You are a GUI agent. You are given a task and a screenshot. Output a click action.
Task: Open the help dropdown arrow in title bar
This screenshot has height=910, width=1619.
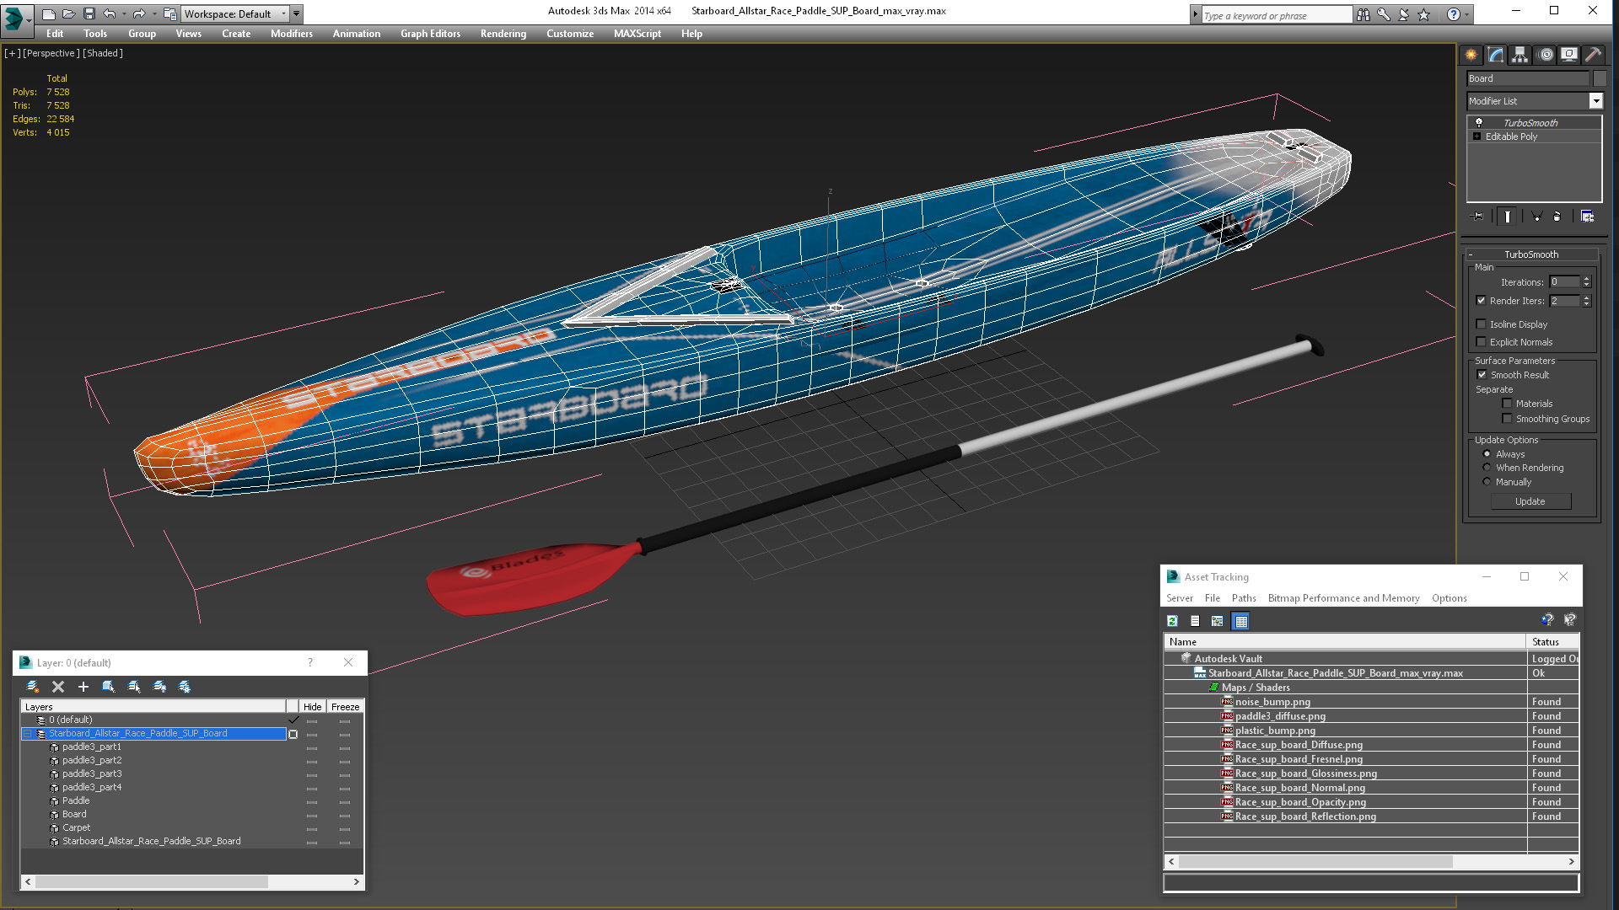point(1466,14)
